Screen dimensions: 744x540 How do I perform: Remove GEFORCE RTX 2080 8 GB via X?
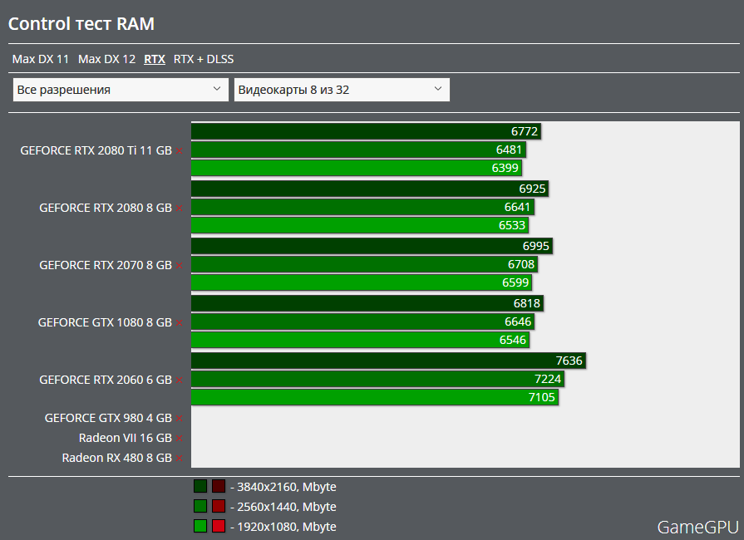(x=179, y=209)
